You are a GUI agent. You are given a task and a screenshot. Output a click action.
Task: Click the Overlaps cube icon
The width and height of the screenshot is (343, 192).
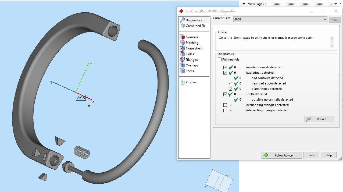click(182, 65)
